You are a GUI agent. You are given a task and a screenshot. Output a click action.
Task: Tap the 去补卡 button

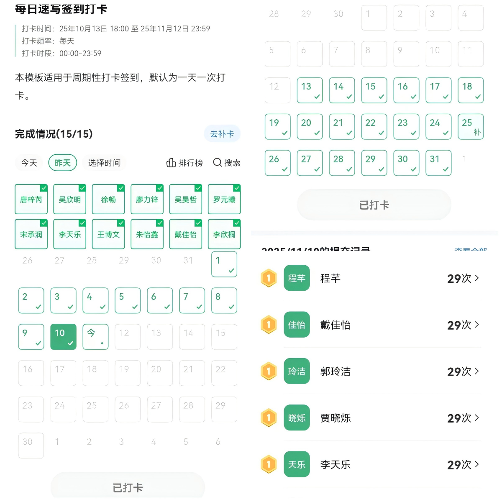click(x=222, y=134)
